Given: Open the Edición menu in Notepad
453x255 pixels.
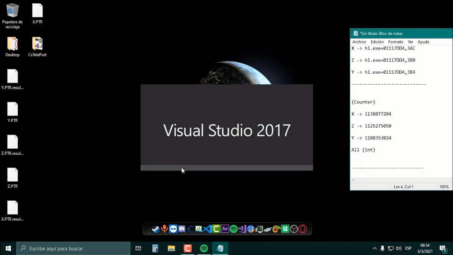Looking at the screenshot, I should click(377, 42).
